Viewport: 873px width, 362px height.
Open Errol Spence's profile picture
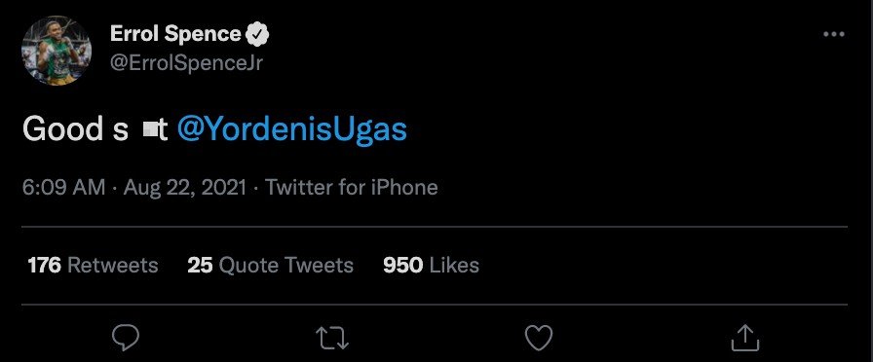(57, 51)
